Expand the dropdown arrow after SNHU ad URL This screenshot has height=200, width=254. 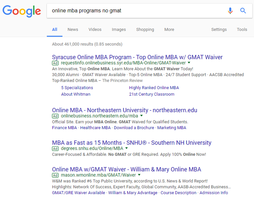pos(127,148)
